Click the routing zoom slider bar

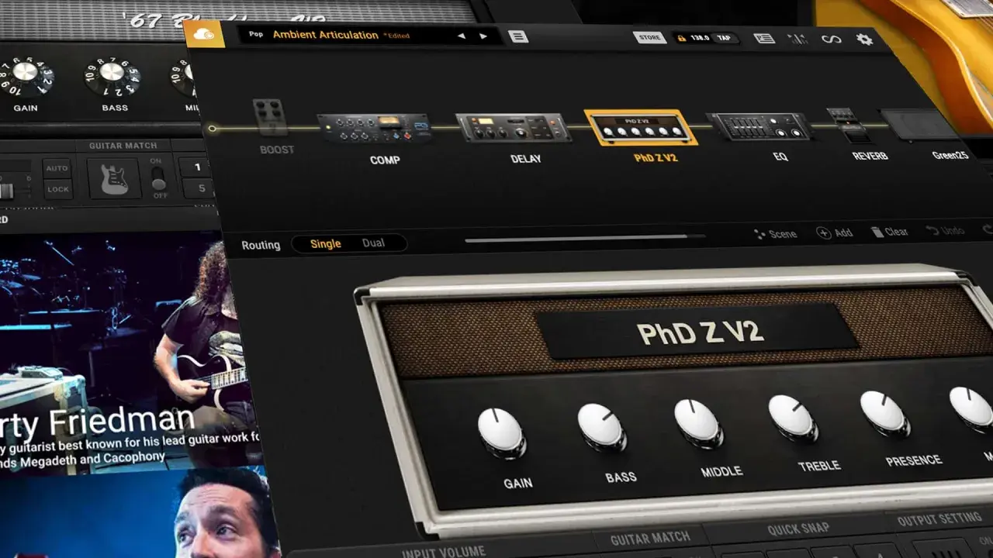click(585, 238)
